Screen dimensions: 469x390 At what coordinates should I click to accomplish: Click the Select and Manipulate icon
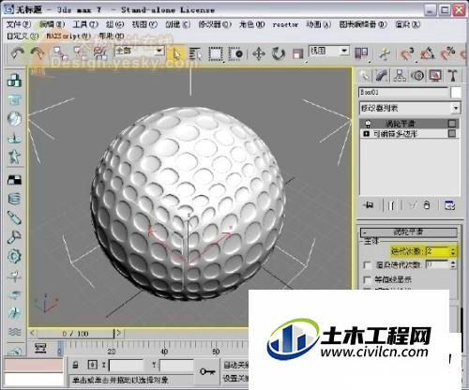pyautogui.click(x=385, y=54)
